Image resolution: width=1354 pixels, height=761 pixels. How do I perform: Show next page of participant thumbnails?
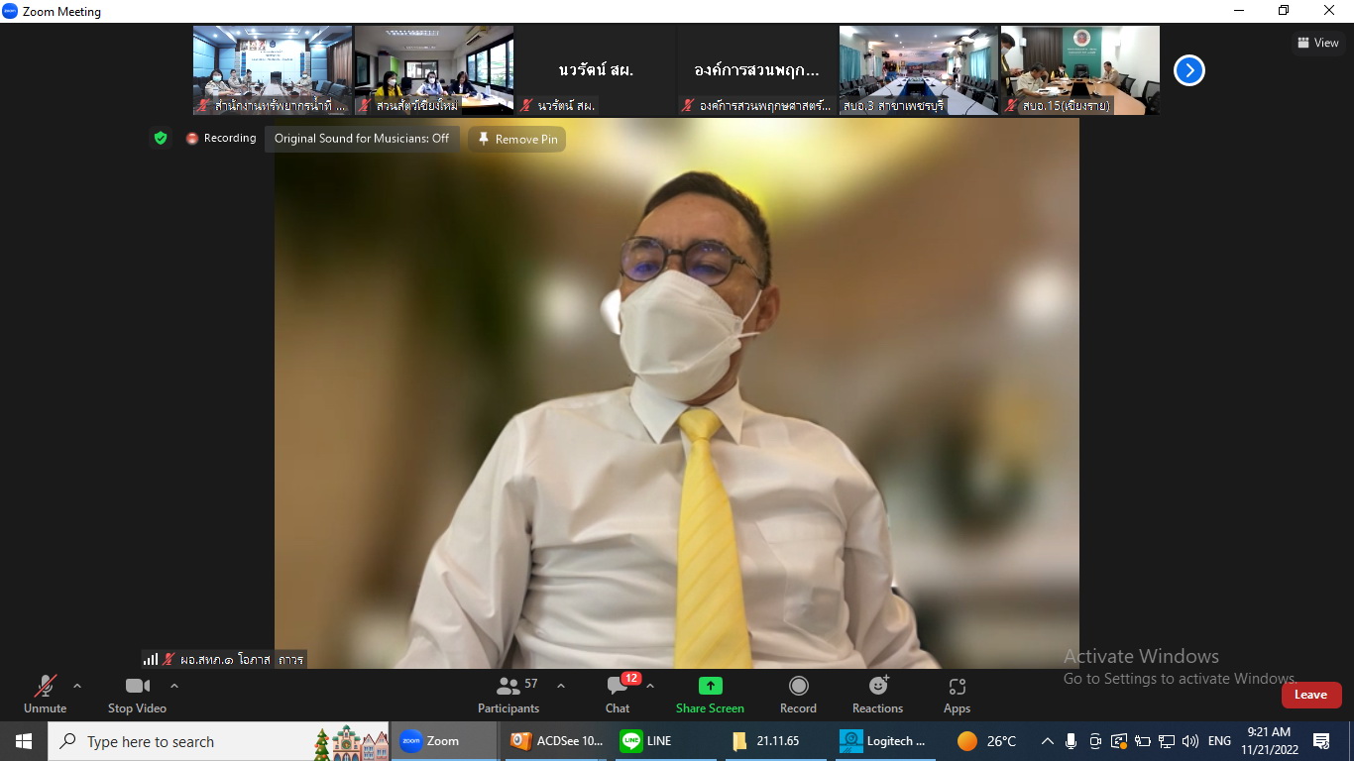point(1189,70)
